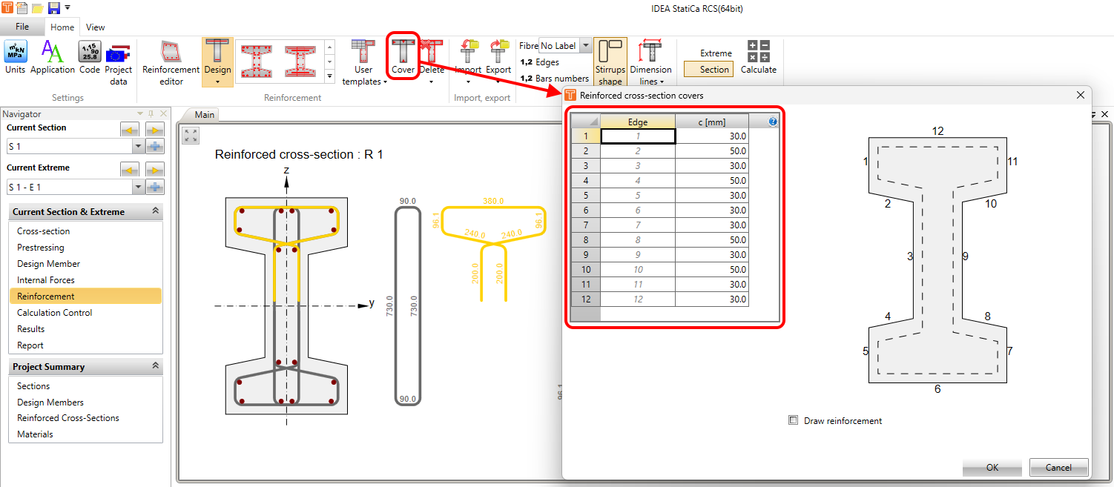Switch to the View ribbon tab
The width and height of the screenshot is (1114, 487).
point(95,27)
